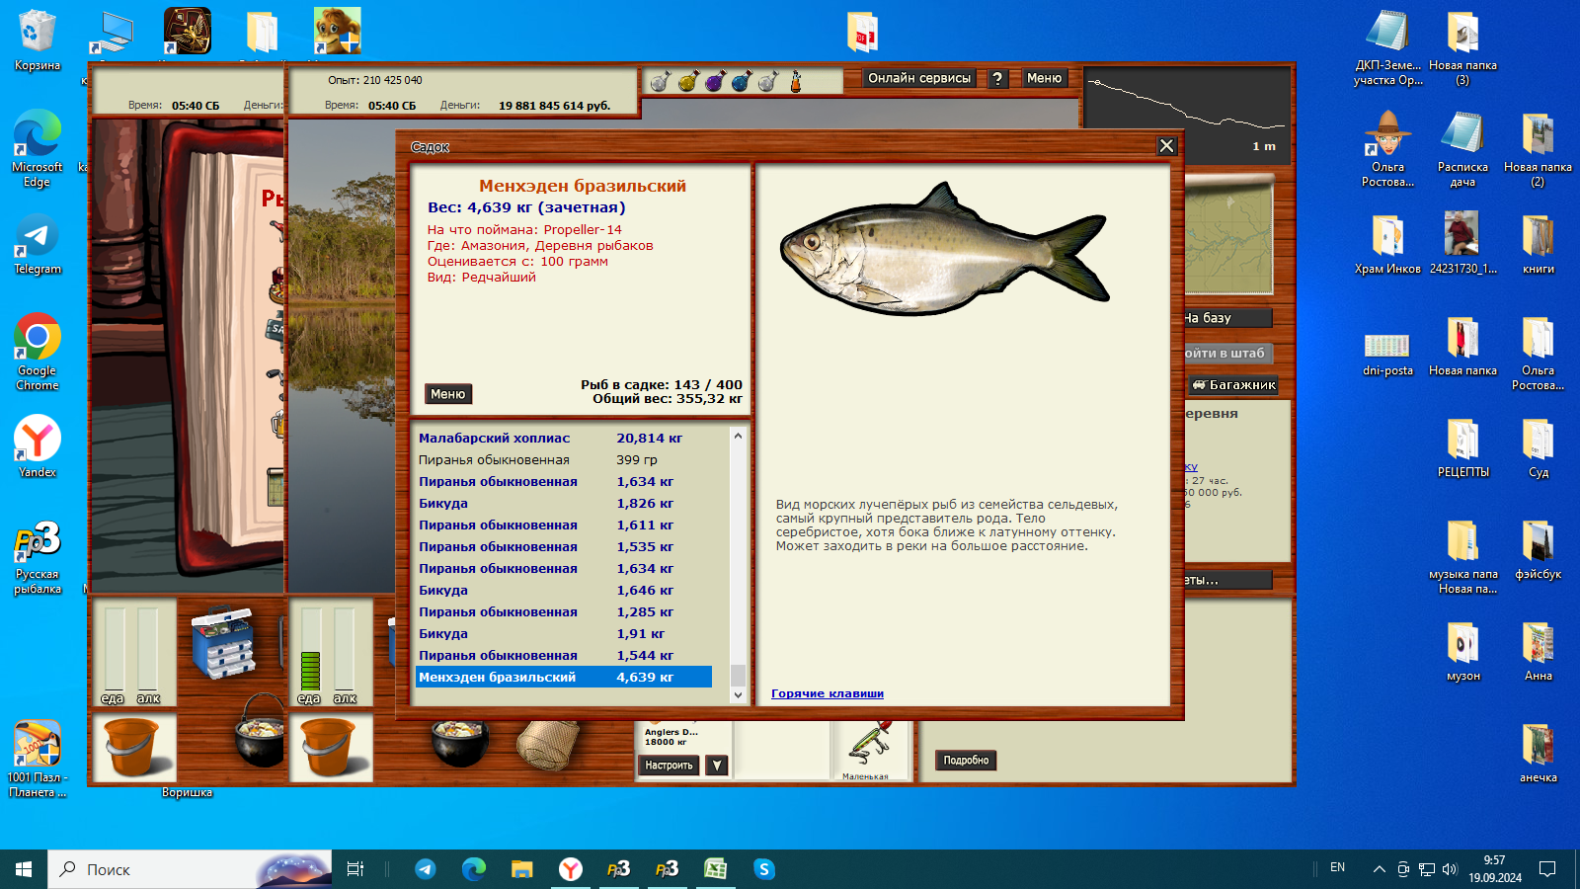1580x889 pixels.
Task: Click the Подробно button
Action: tap(966, 761)
